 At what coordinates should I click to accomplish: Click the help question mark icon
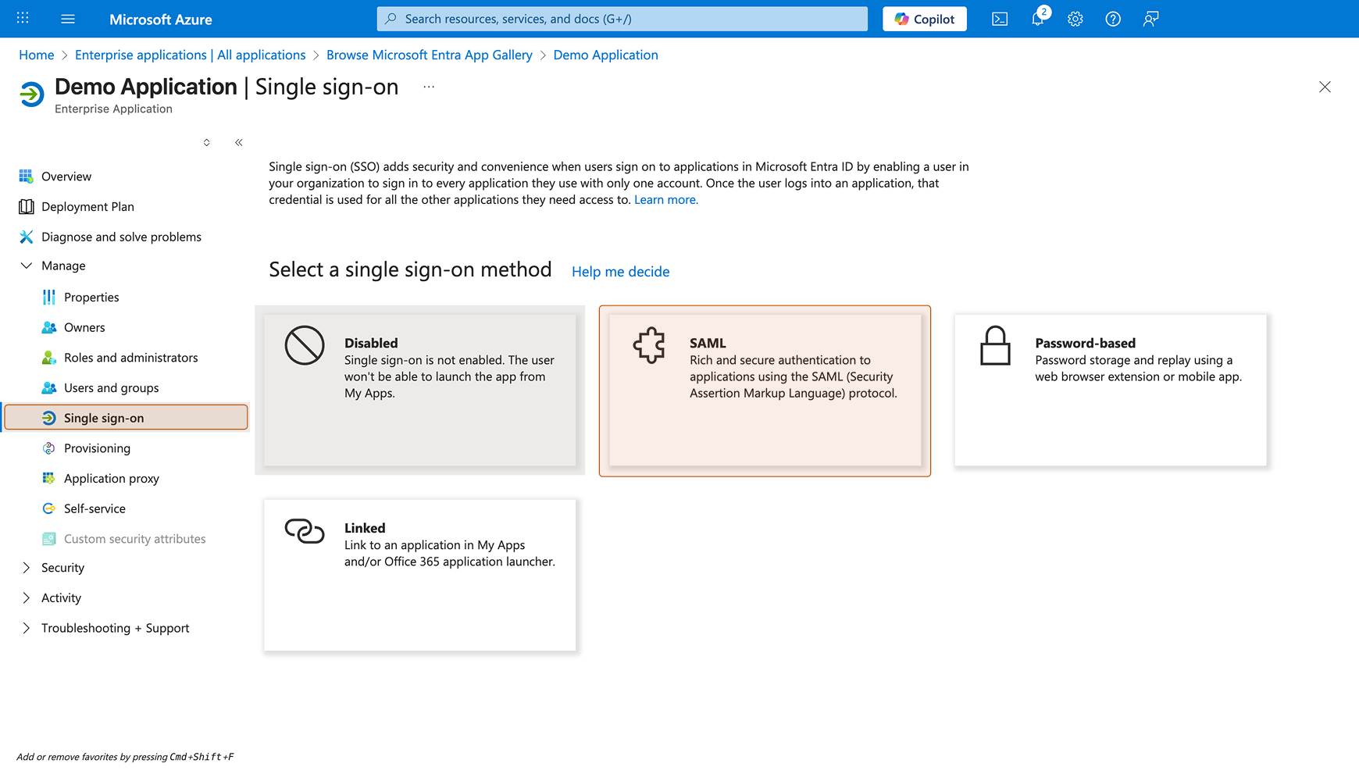(1113, 19)
